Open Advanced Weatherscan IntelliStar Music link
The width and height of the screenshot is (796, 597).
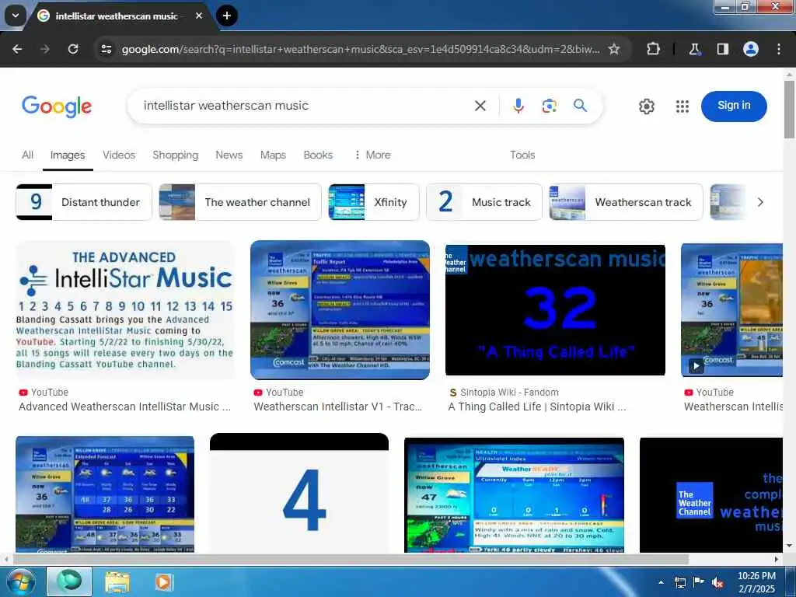point(125,407)
